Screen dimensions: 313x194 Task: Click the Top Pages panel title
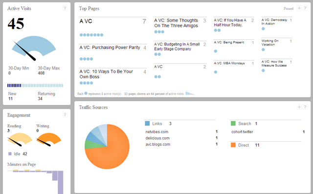(x=89, y=8)
